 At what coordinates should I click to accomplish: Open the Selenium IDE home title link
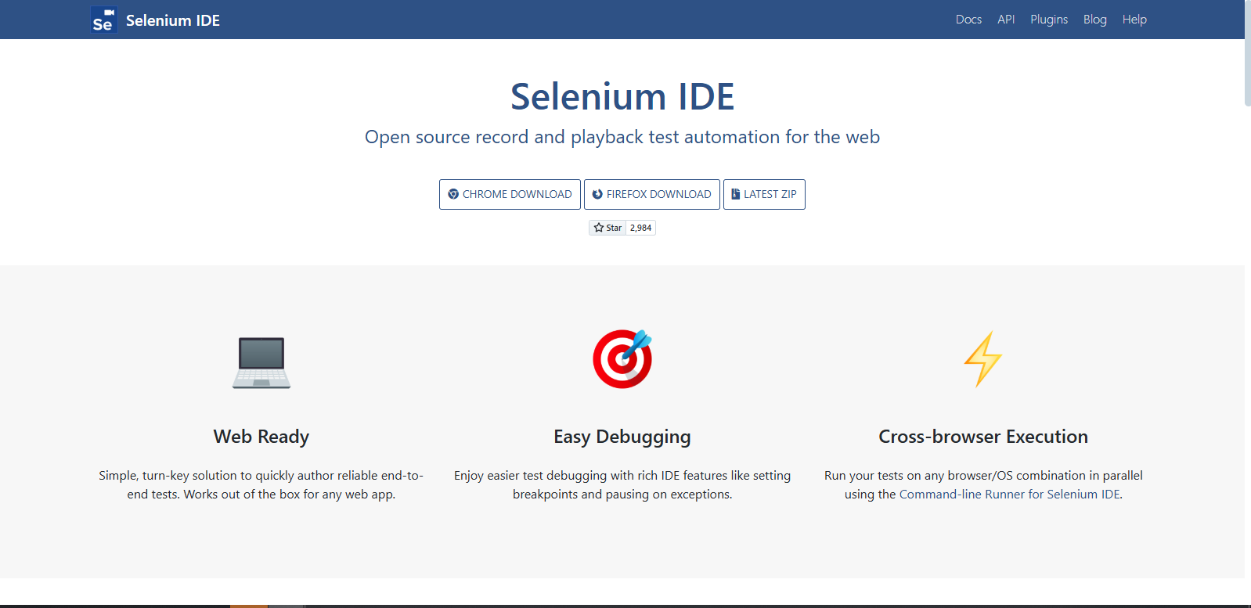tap(172, 20)
